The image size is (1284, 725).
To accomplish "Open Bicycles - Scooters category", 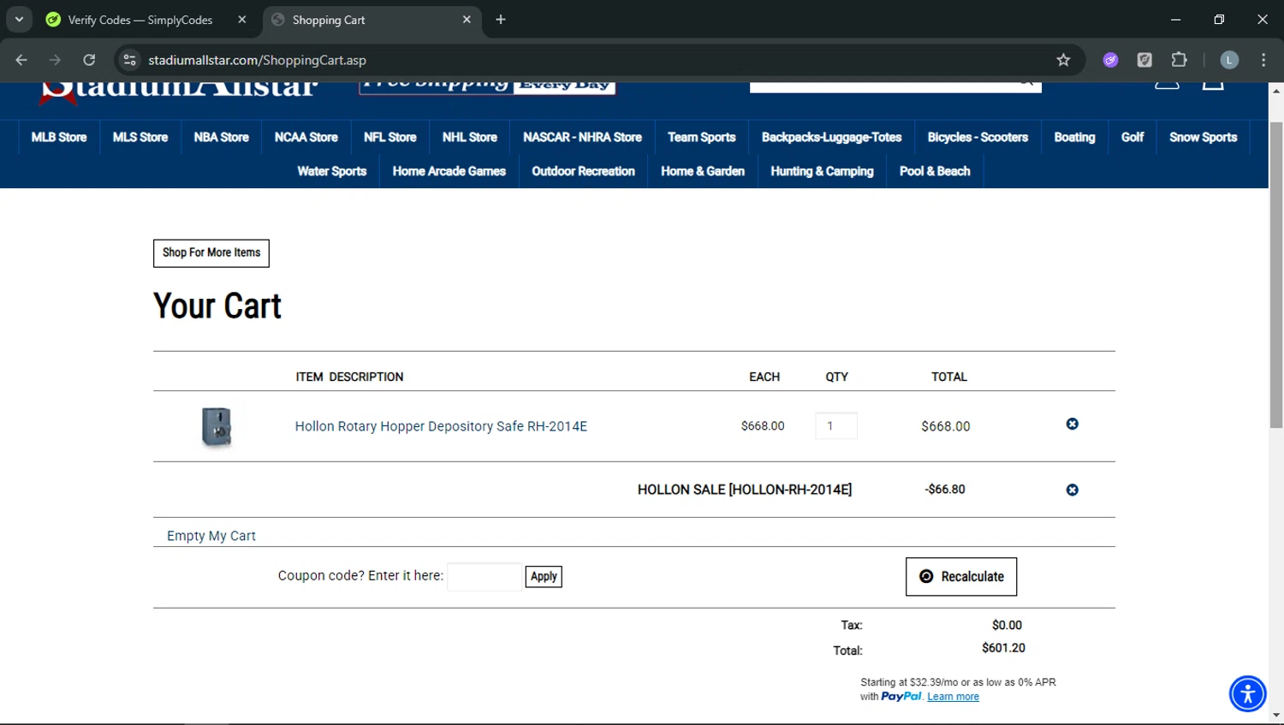I will (x=978, y=137).
